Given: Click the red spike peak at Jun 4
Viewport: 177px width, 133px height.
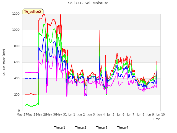Looking at the screenshot, I should (100, 30).
